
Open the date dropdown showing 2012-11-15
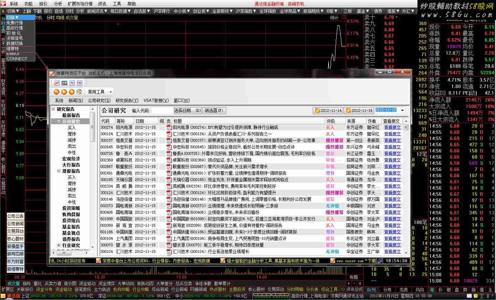pos(402,110)
